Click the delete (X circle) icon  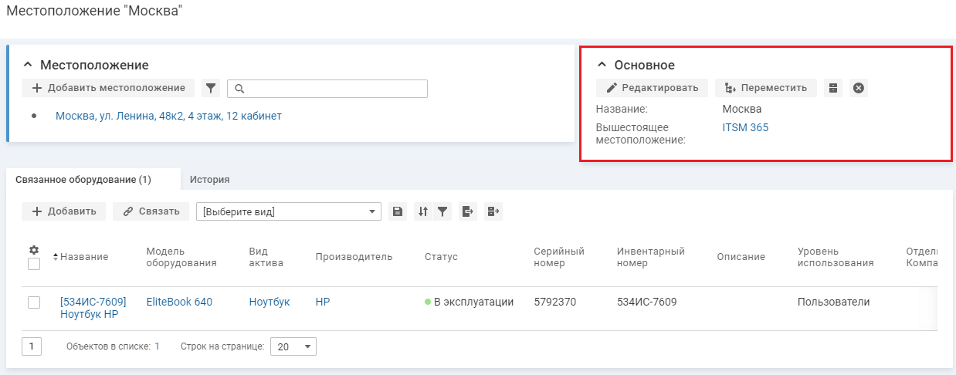(x=858, y=88)
